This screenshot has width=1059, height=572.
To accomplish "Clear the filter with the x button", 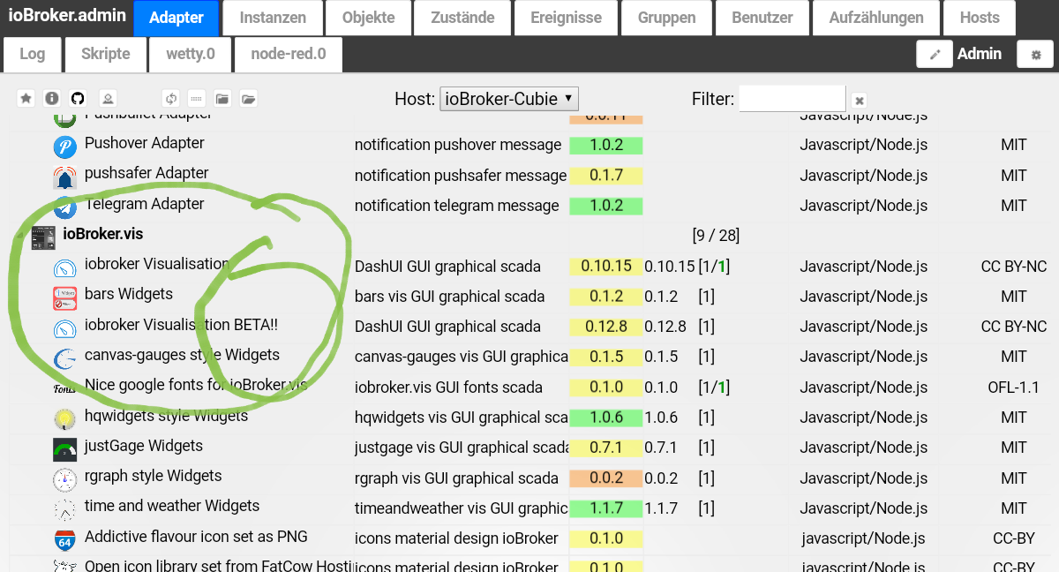I will [859, 101].
